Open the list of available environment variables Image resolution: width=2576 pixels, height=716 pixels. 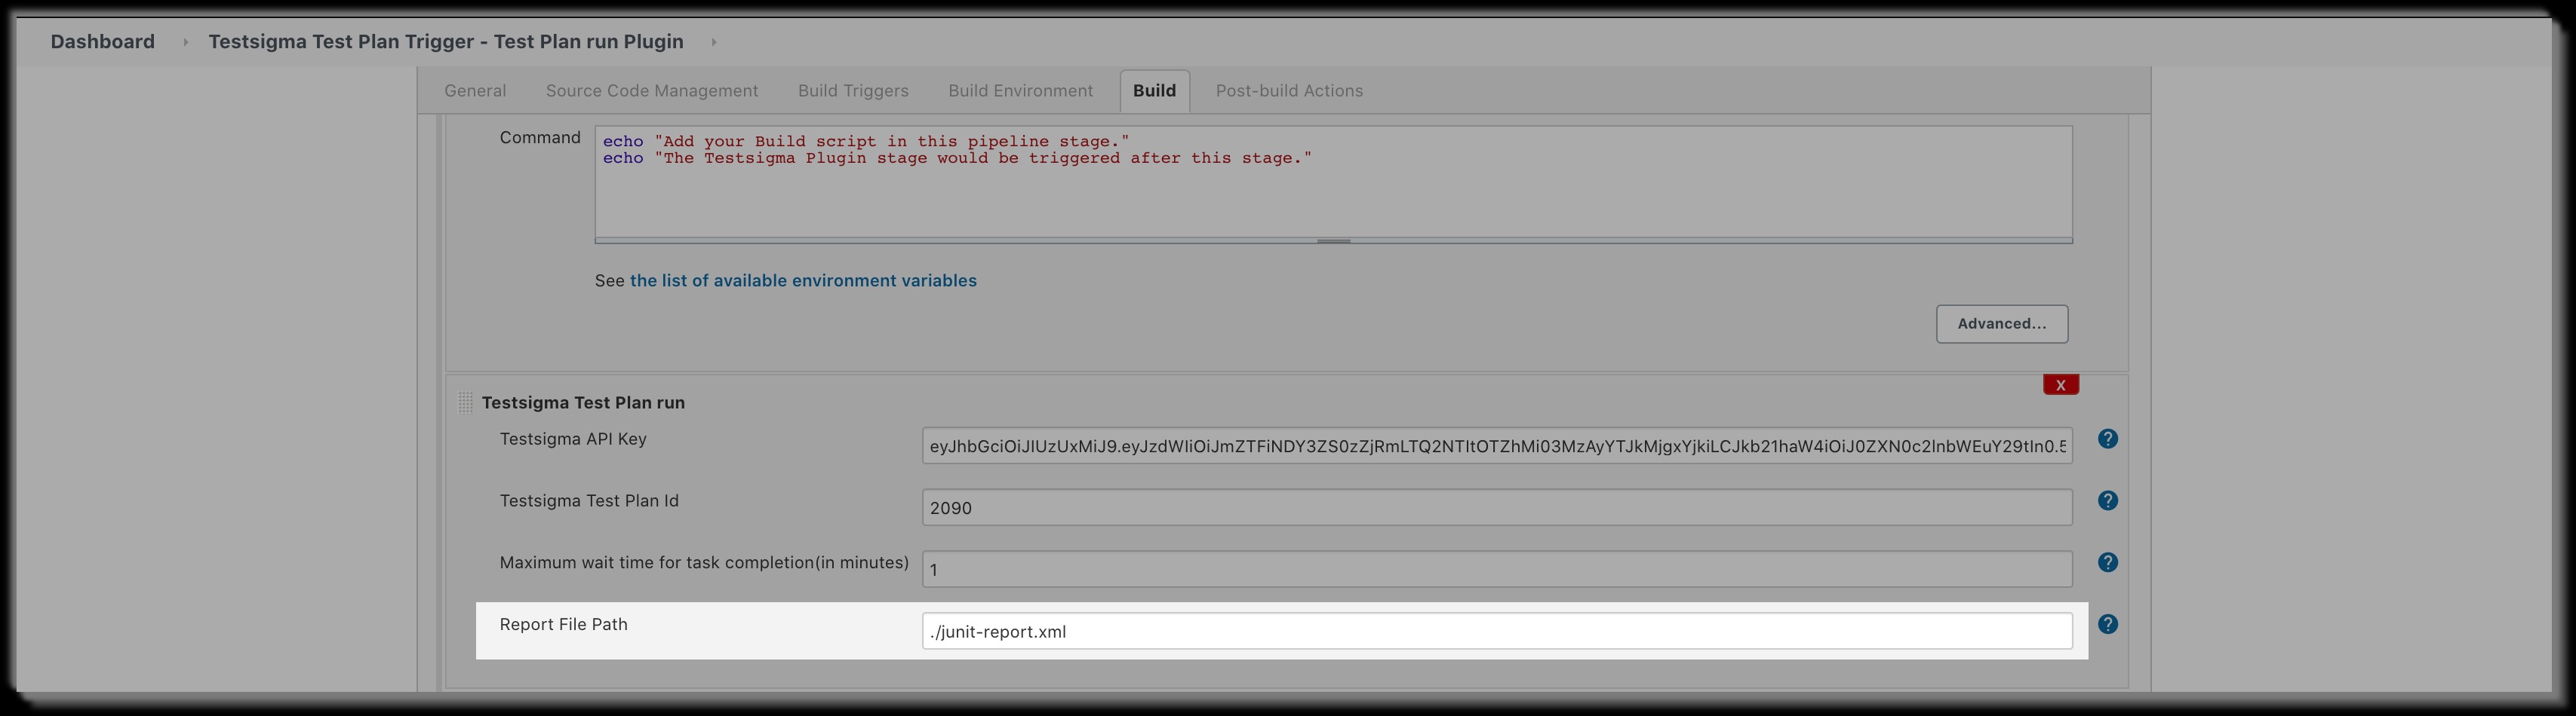pyautogui.click(x=802, y=280)
